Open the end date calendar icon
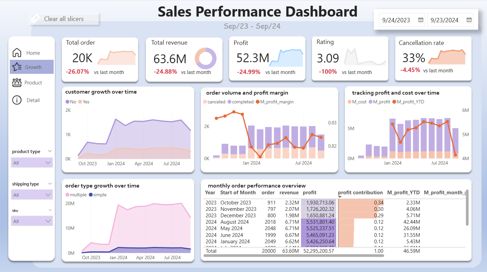The image size is (487, 272). point(469,20)
